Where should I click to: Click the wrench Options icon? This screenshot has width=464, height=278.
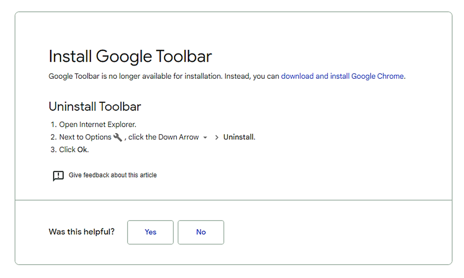pos(118,137)
